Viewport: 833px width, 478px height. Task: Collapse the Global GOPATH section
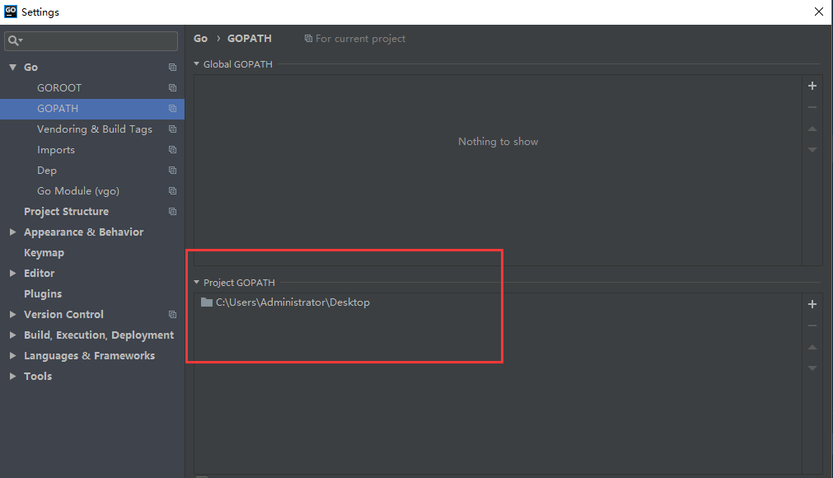(197, 63)
